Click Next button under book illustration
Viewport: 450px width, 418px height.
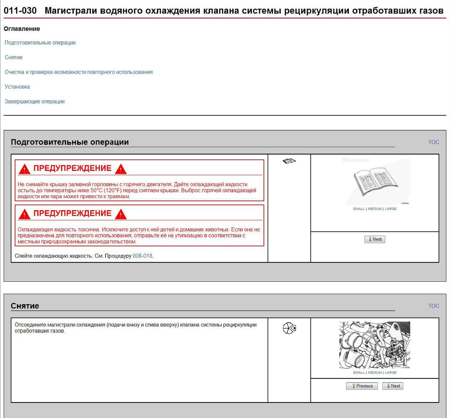pyautogui.click(x=375, y=239)
